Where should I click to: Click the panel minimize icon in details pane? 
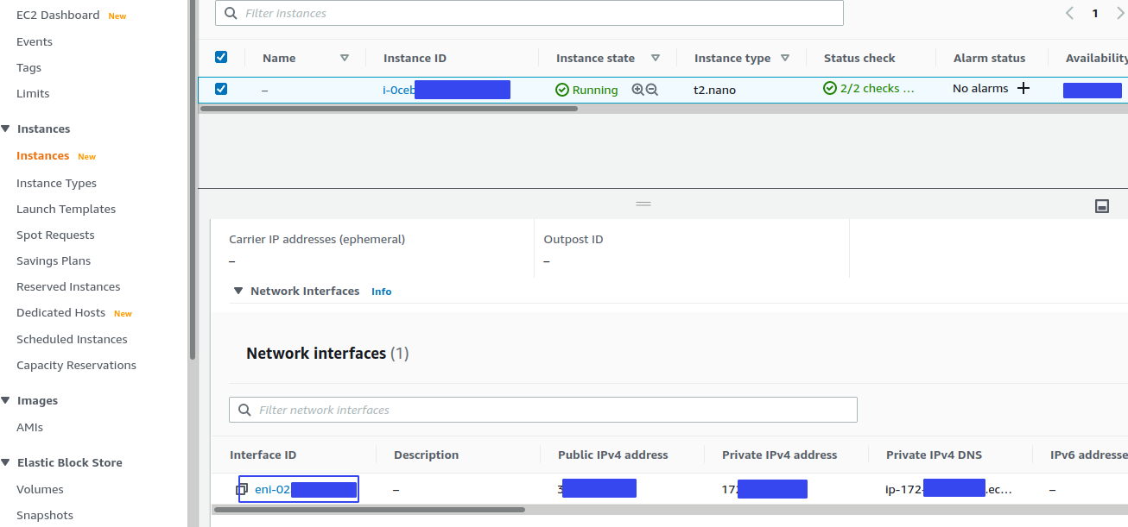(x=1102, y=205)
